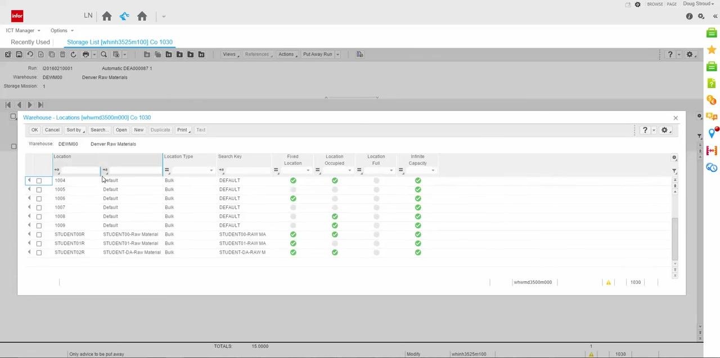Open the Doug Stroud user menu
This screenshot has width=720, height=358.
click(698, 4)
